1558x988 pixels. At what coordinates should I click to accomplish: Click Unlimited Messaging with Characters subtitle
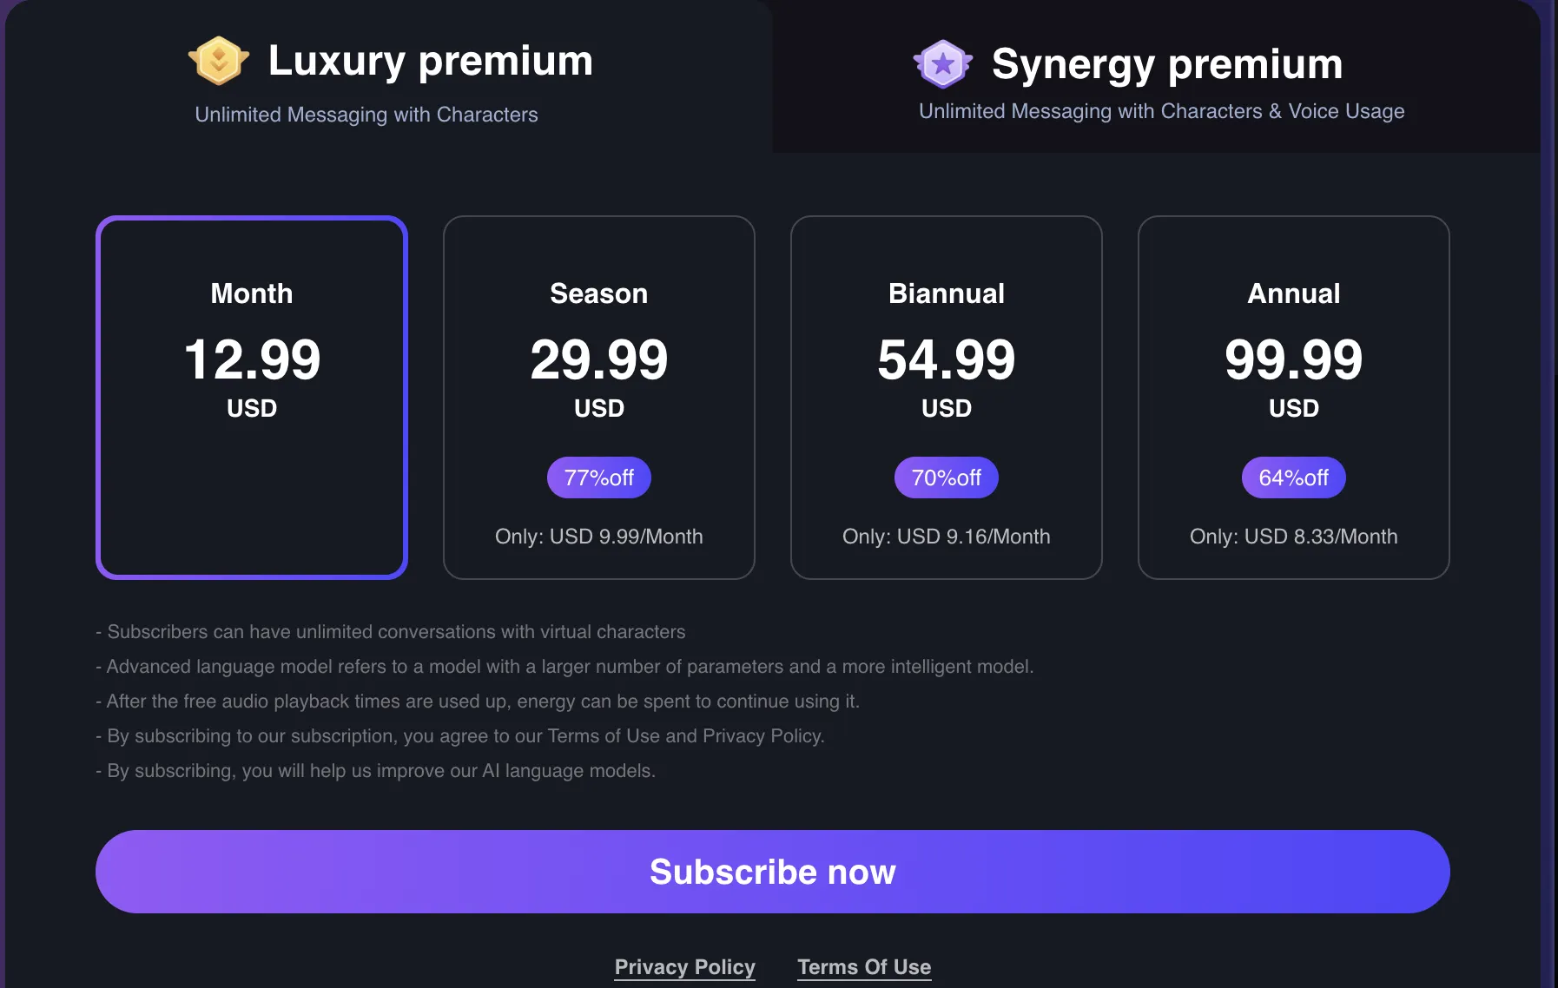click(366, 114)
